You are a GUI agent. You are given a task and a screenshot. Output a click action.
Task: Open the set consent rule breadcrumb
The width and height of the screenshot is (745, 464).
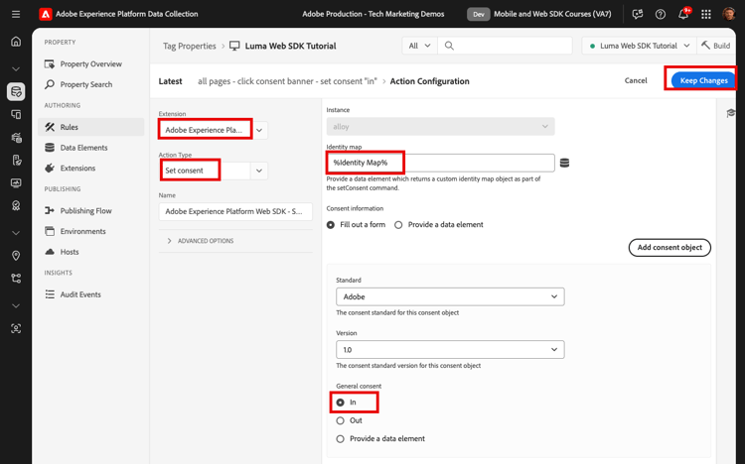point(287,81)
